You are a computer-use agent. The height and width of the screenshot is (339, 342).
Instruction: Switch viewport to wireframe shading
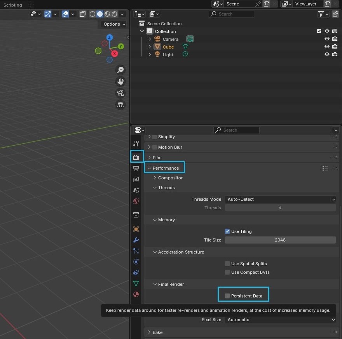[92, 14]
